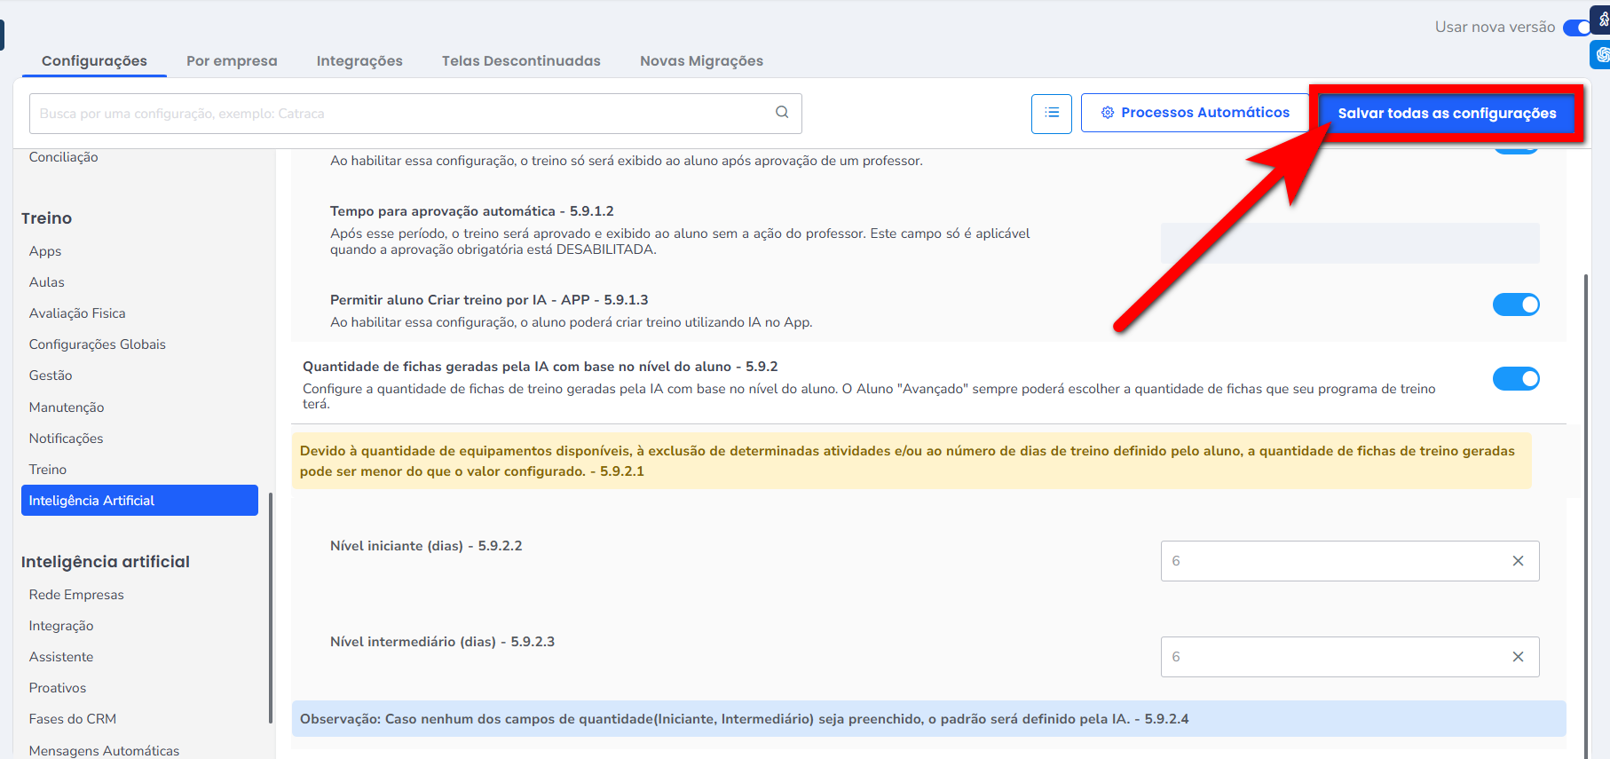Viewport: 1610px width, 759px height.
Task: Open the Treino sub-item below Notificações
Action: pos(48,470)
